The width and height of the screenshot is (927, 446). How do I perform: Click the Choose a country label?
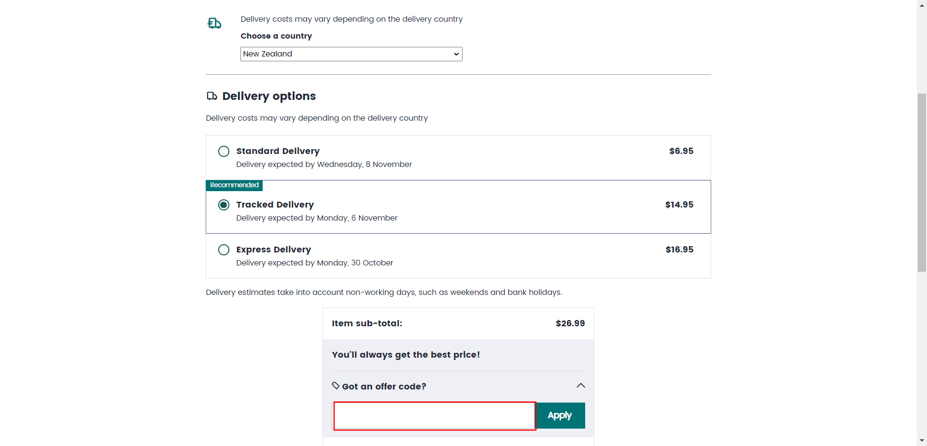coord(276,36)
